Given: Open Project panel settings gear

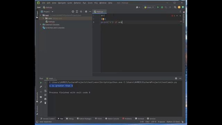Looking at the screenshot, I should [x=86, y=11].
